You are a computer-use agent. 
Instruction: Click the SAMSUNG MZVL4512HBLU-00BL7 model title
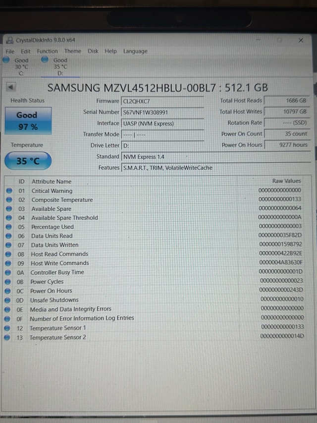[158, 88]
